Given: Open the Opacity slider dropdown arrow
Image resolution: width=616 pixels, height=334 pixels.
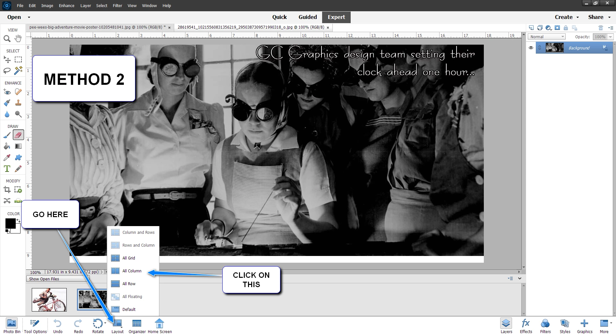Looking at the screenshot, I should pyautogui.click(x=610, y=37).
